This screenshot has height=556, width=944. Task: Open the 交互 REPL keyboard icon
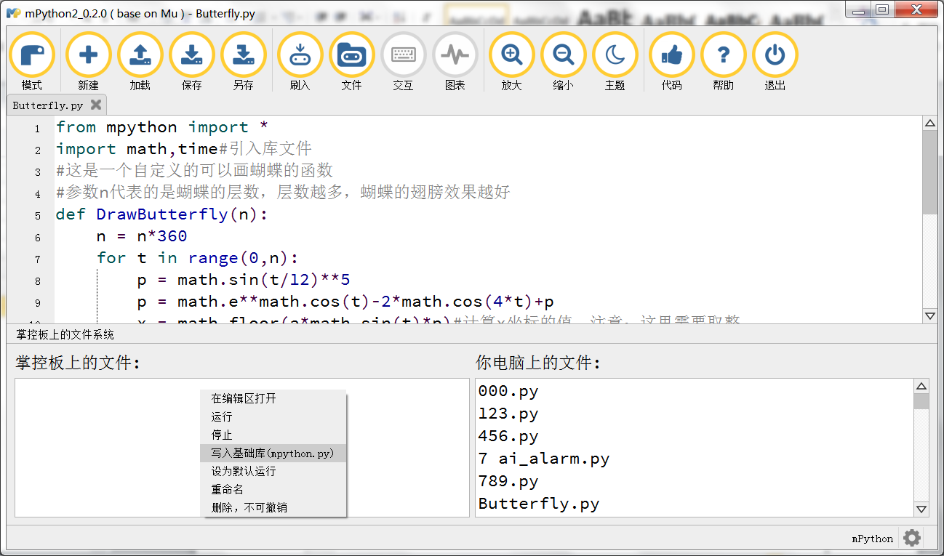pos(404,55)
